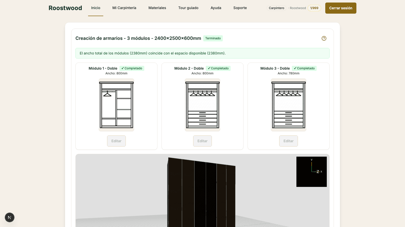The image size is (405, 227).
Task: Start the Tour guiado
Action: pyautogui.click(x=188, y=8)
